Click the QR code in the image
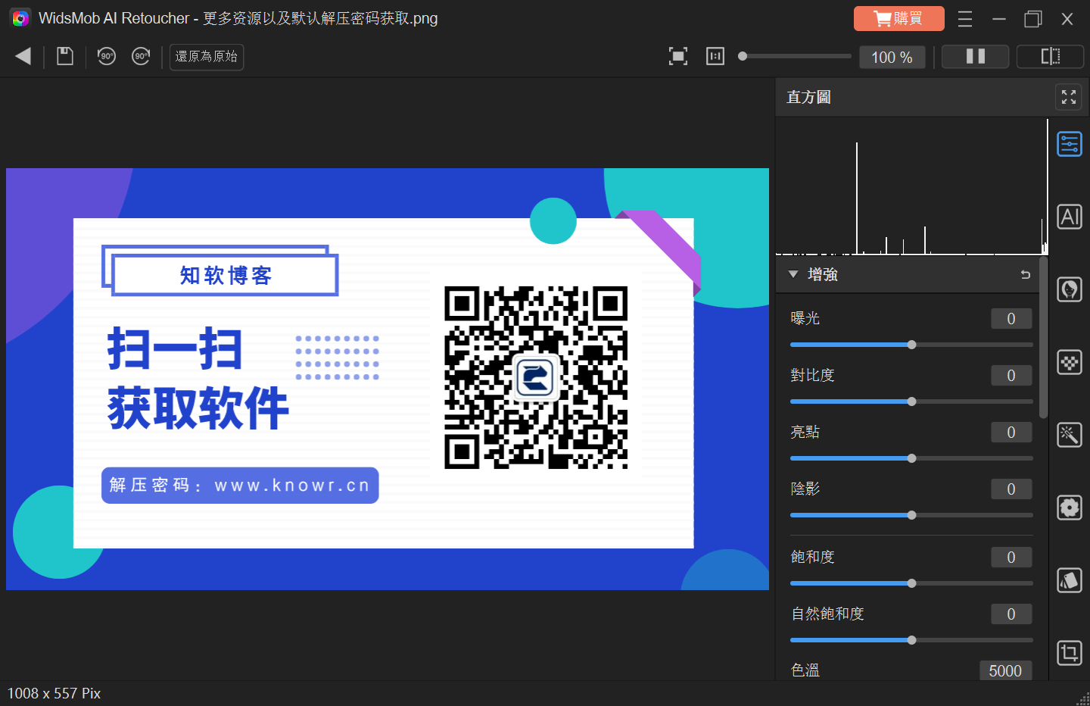 [536, 377]
